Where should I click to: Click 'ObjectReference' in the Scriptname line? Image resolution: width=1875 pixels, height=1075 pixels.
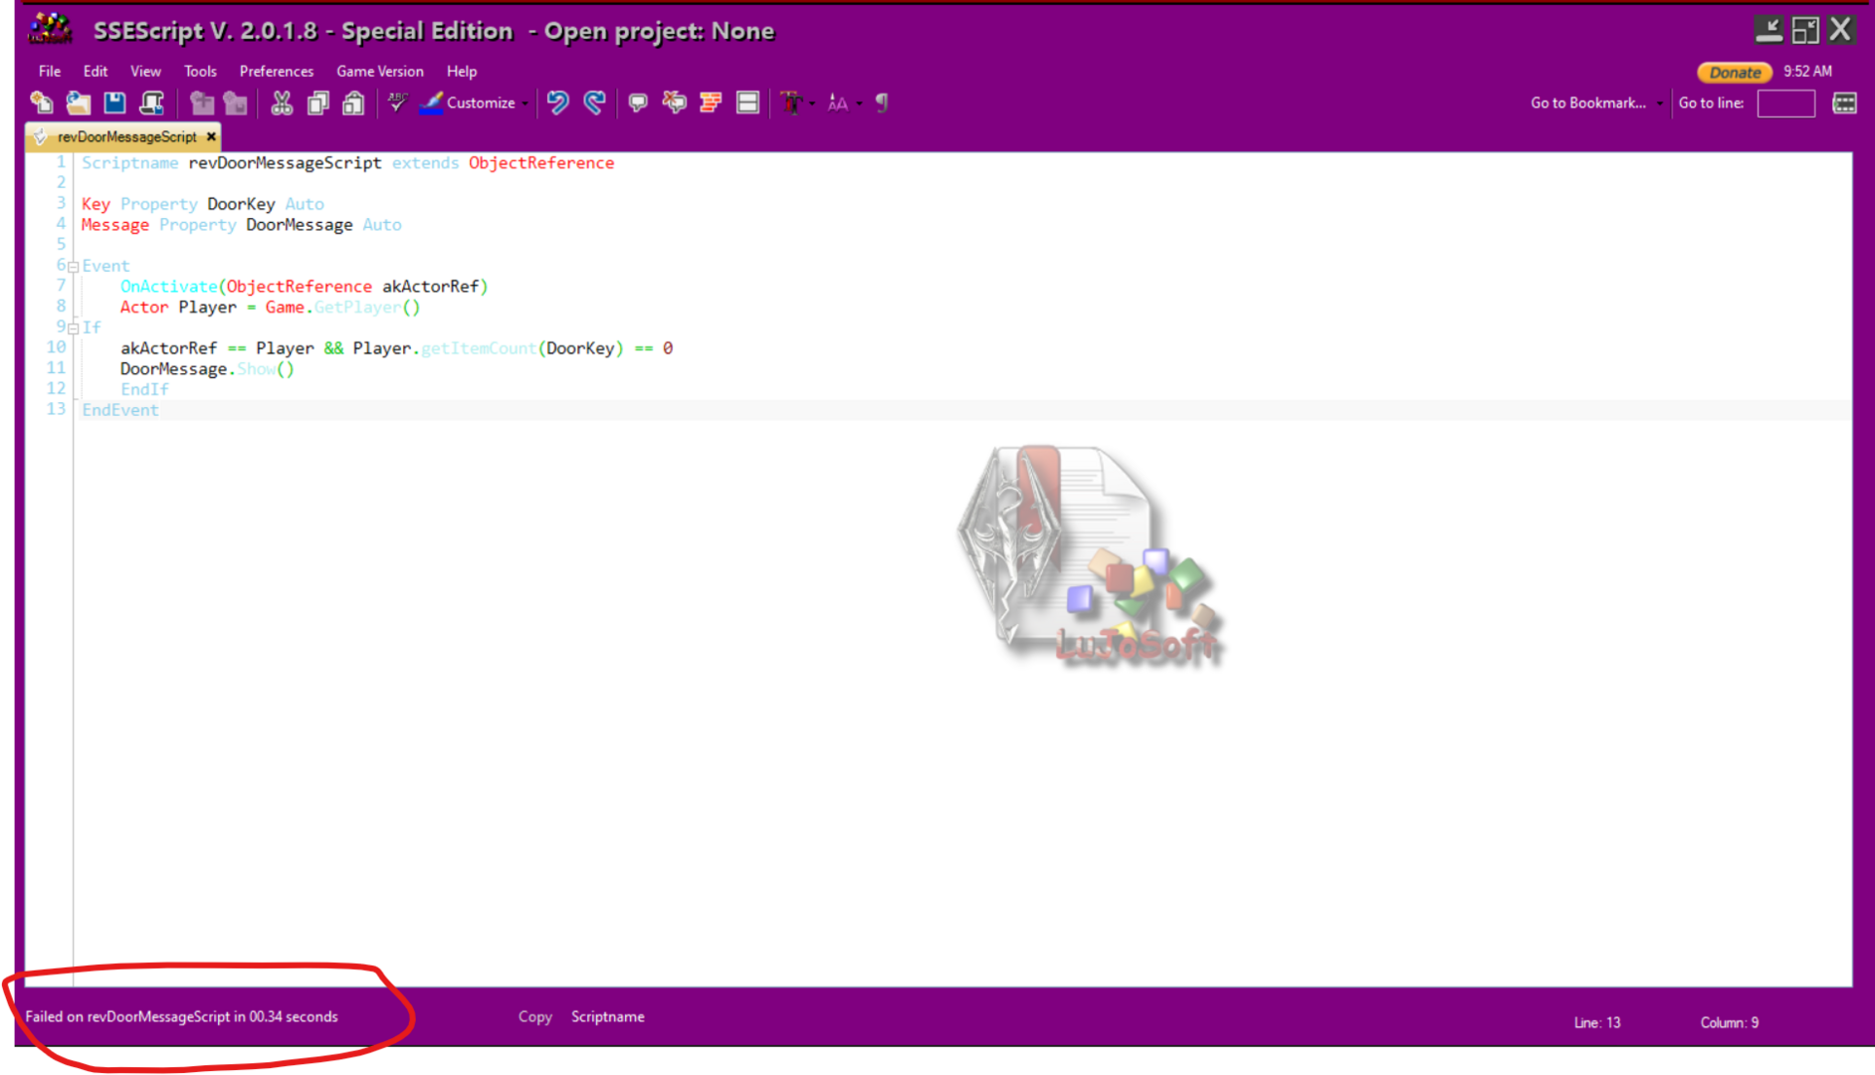tap(541, 162)
